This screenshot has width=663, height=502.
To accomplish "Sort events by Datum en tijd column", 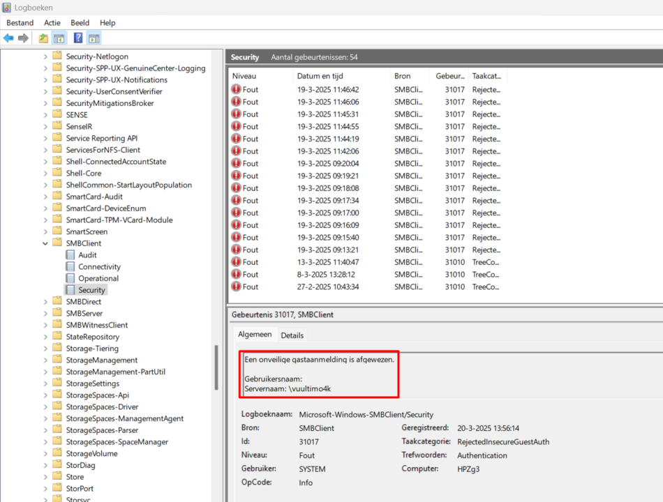I will 320,76.
